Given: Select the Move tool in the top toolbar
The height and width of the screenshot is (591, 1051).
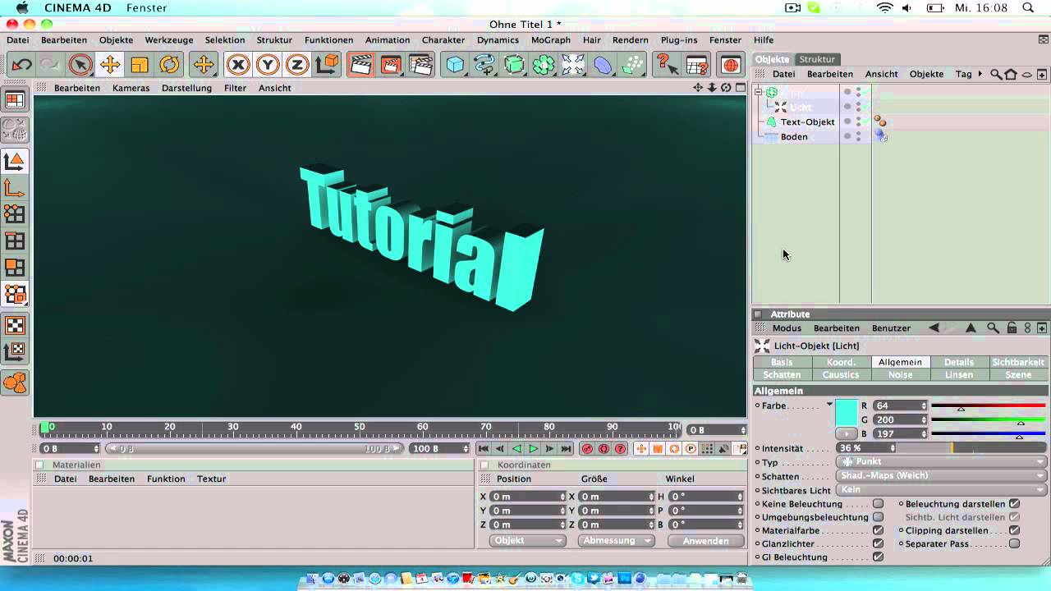Looking at the screenshot, I should point(109,65).
